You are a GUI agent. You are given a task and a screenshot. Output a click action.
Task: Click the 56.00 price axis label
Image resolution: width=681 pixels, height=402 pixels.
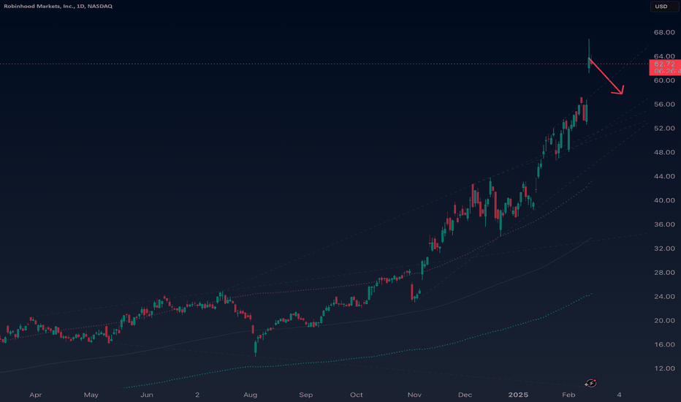click(x=664, y=105)
